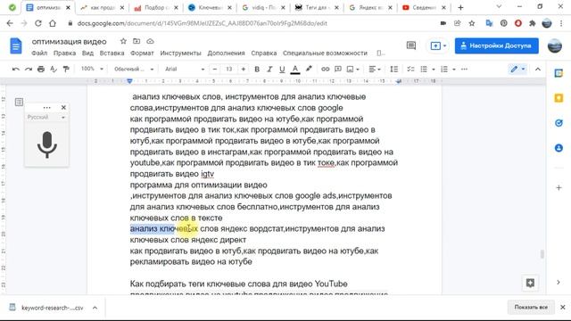Open the text alignment dropdown
The width and height of the screenshot is (571, 321).
[375, 70]
